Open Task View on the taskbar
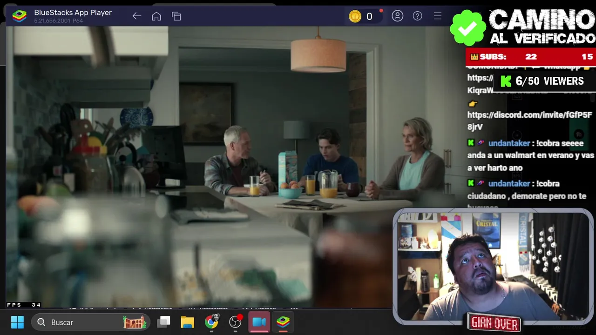The height and width of the screenshot is (335, 596). [164, 322]
